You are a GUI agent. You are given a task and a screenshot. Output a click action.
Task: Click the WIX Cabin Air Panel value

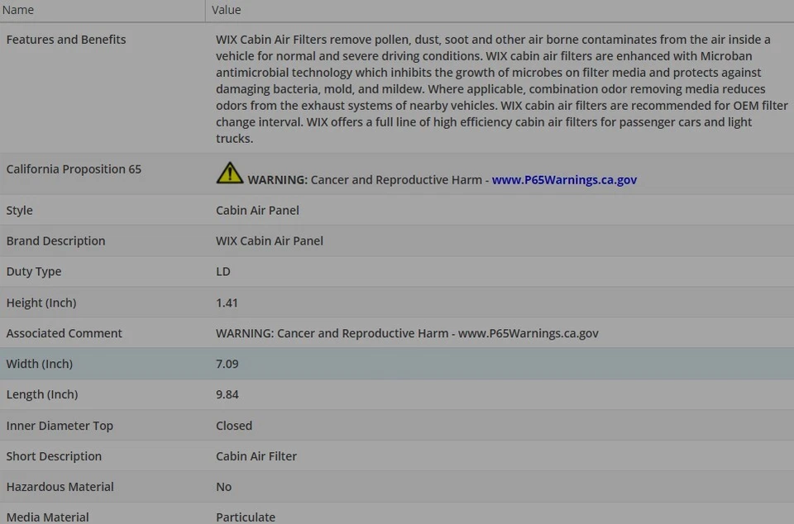(270, 241)
